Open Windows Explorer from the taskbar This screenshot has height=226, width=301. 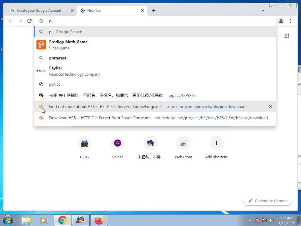pos(26,220)
